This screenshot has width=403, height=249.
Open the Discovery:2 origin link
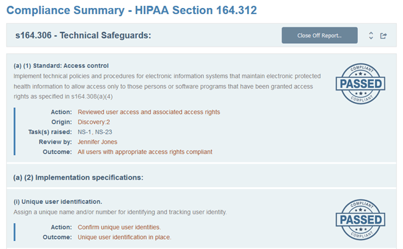pyautogui.click(x=94, y=122)
